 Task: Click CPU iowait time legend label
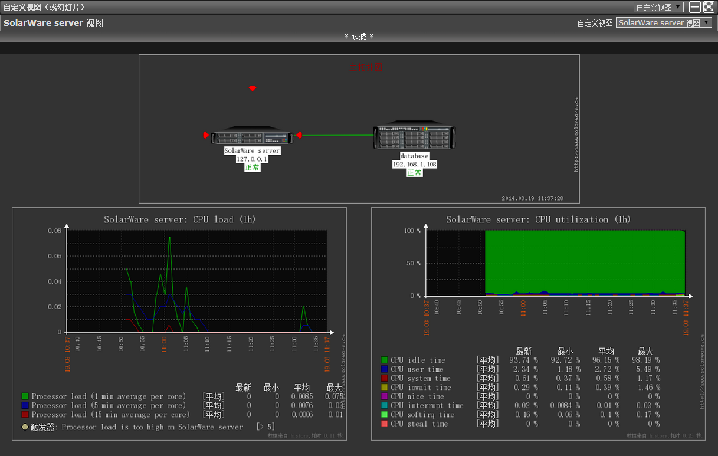[421, 388]
